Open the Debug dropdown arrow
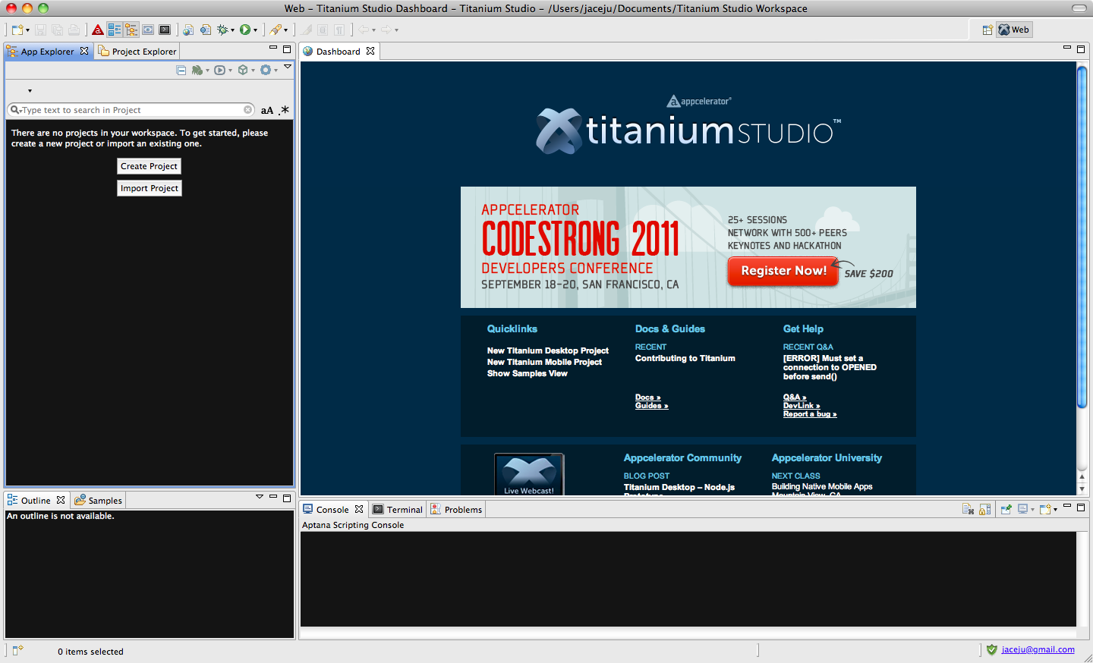 pos(232,30)
